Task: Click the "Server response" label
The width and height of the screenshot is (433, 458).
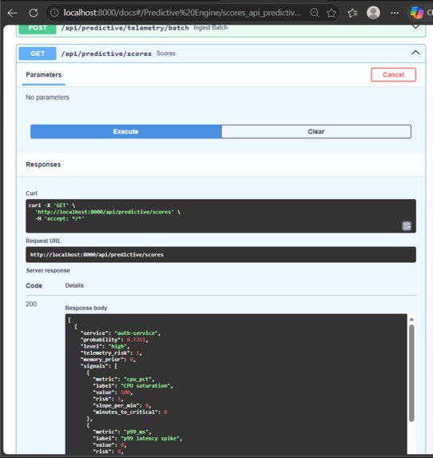Action: tap(48, 270)
